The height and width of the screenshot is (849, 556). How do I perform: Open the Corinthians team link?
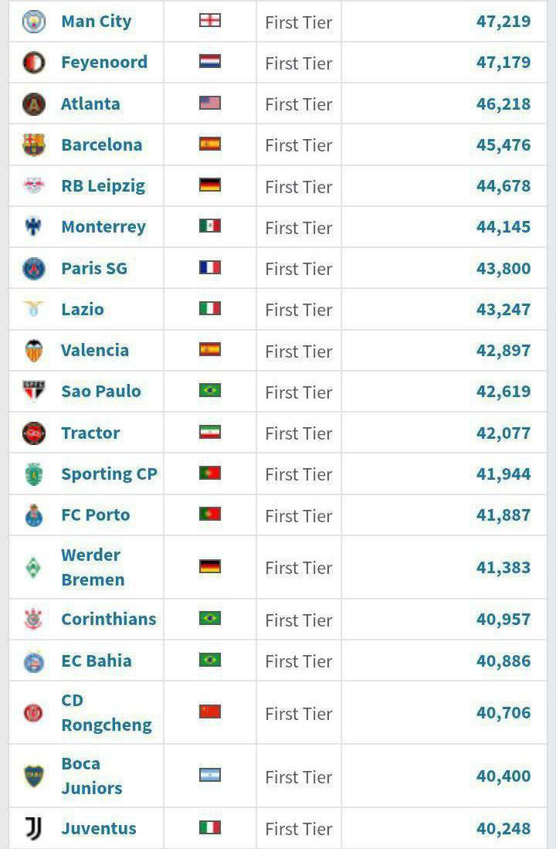click(108, 619)
